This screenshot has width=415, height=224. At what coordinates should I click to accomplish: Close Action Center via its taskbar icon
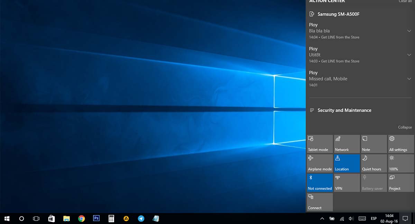[405, 218]
